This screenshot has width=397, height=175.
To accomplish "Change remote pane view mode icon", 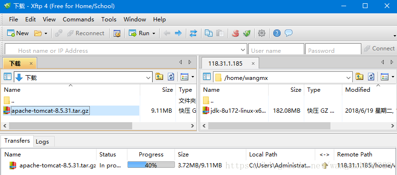I will pos(384,77).
